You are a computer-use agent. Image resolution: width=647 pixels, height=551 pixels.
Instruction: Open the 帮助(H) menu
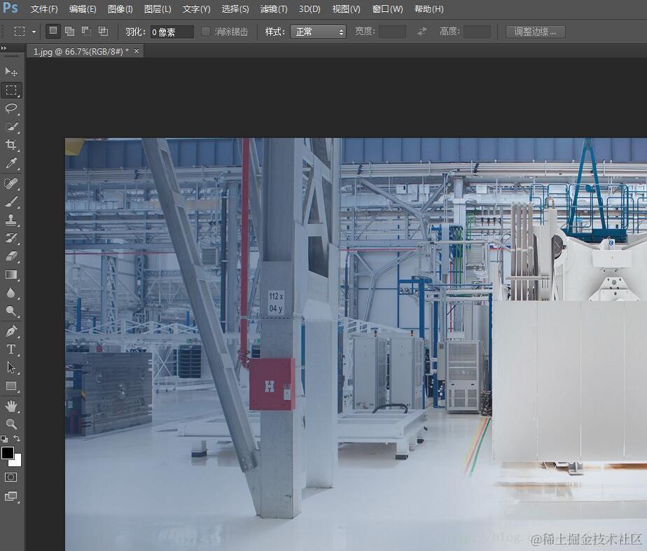(x=429, y=9)
